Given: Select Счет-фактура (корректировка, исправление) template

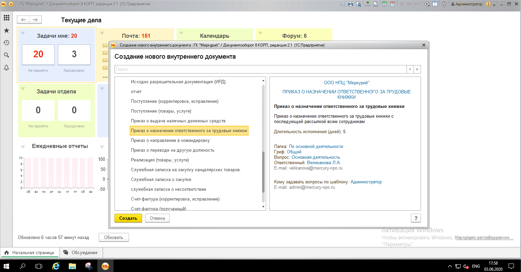Looking at the screenshot, I should pyautogui.click(x=175, y=199).
